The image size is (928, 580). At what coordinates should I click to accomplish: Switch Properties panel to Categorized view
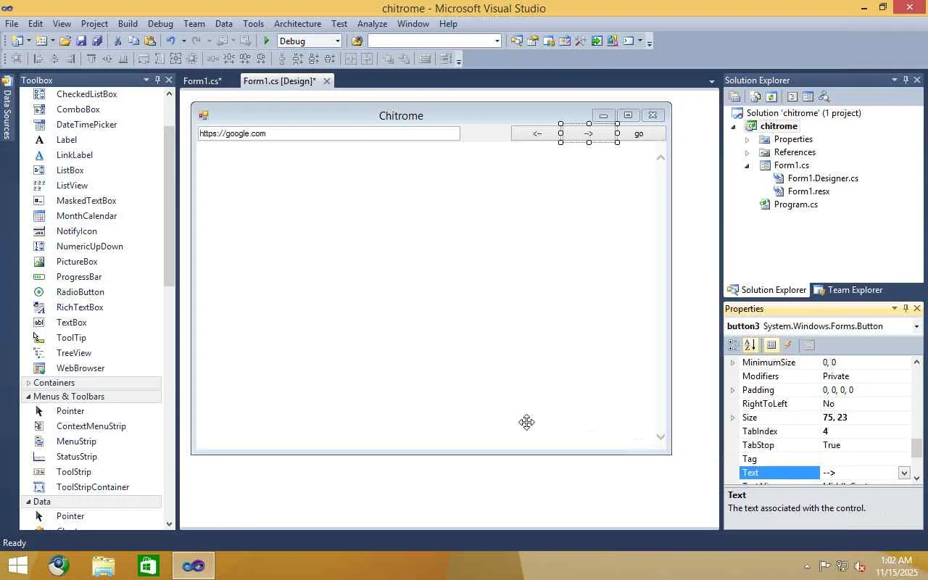[734, 345]
